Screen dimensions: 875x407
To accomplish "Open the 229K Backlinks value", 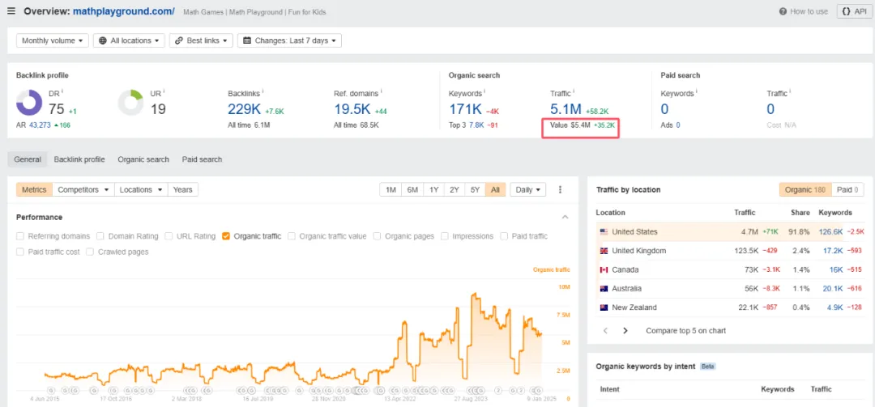I will coord(245,108).
